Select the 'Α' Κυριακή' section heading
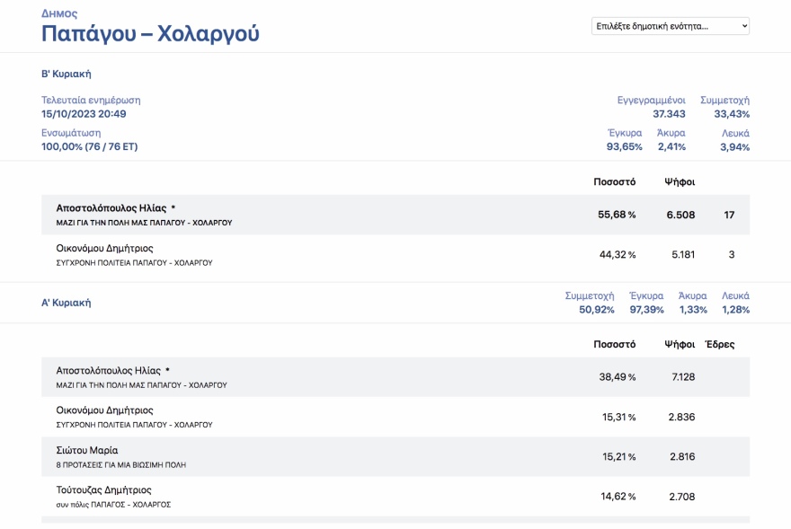 [x=67, y=303]
